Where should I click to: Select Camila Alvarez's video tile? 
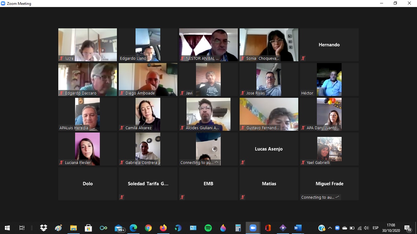coord(148,114)
